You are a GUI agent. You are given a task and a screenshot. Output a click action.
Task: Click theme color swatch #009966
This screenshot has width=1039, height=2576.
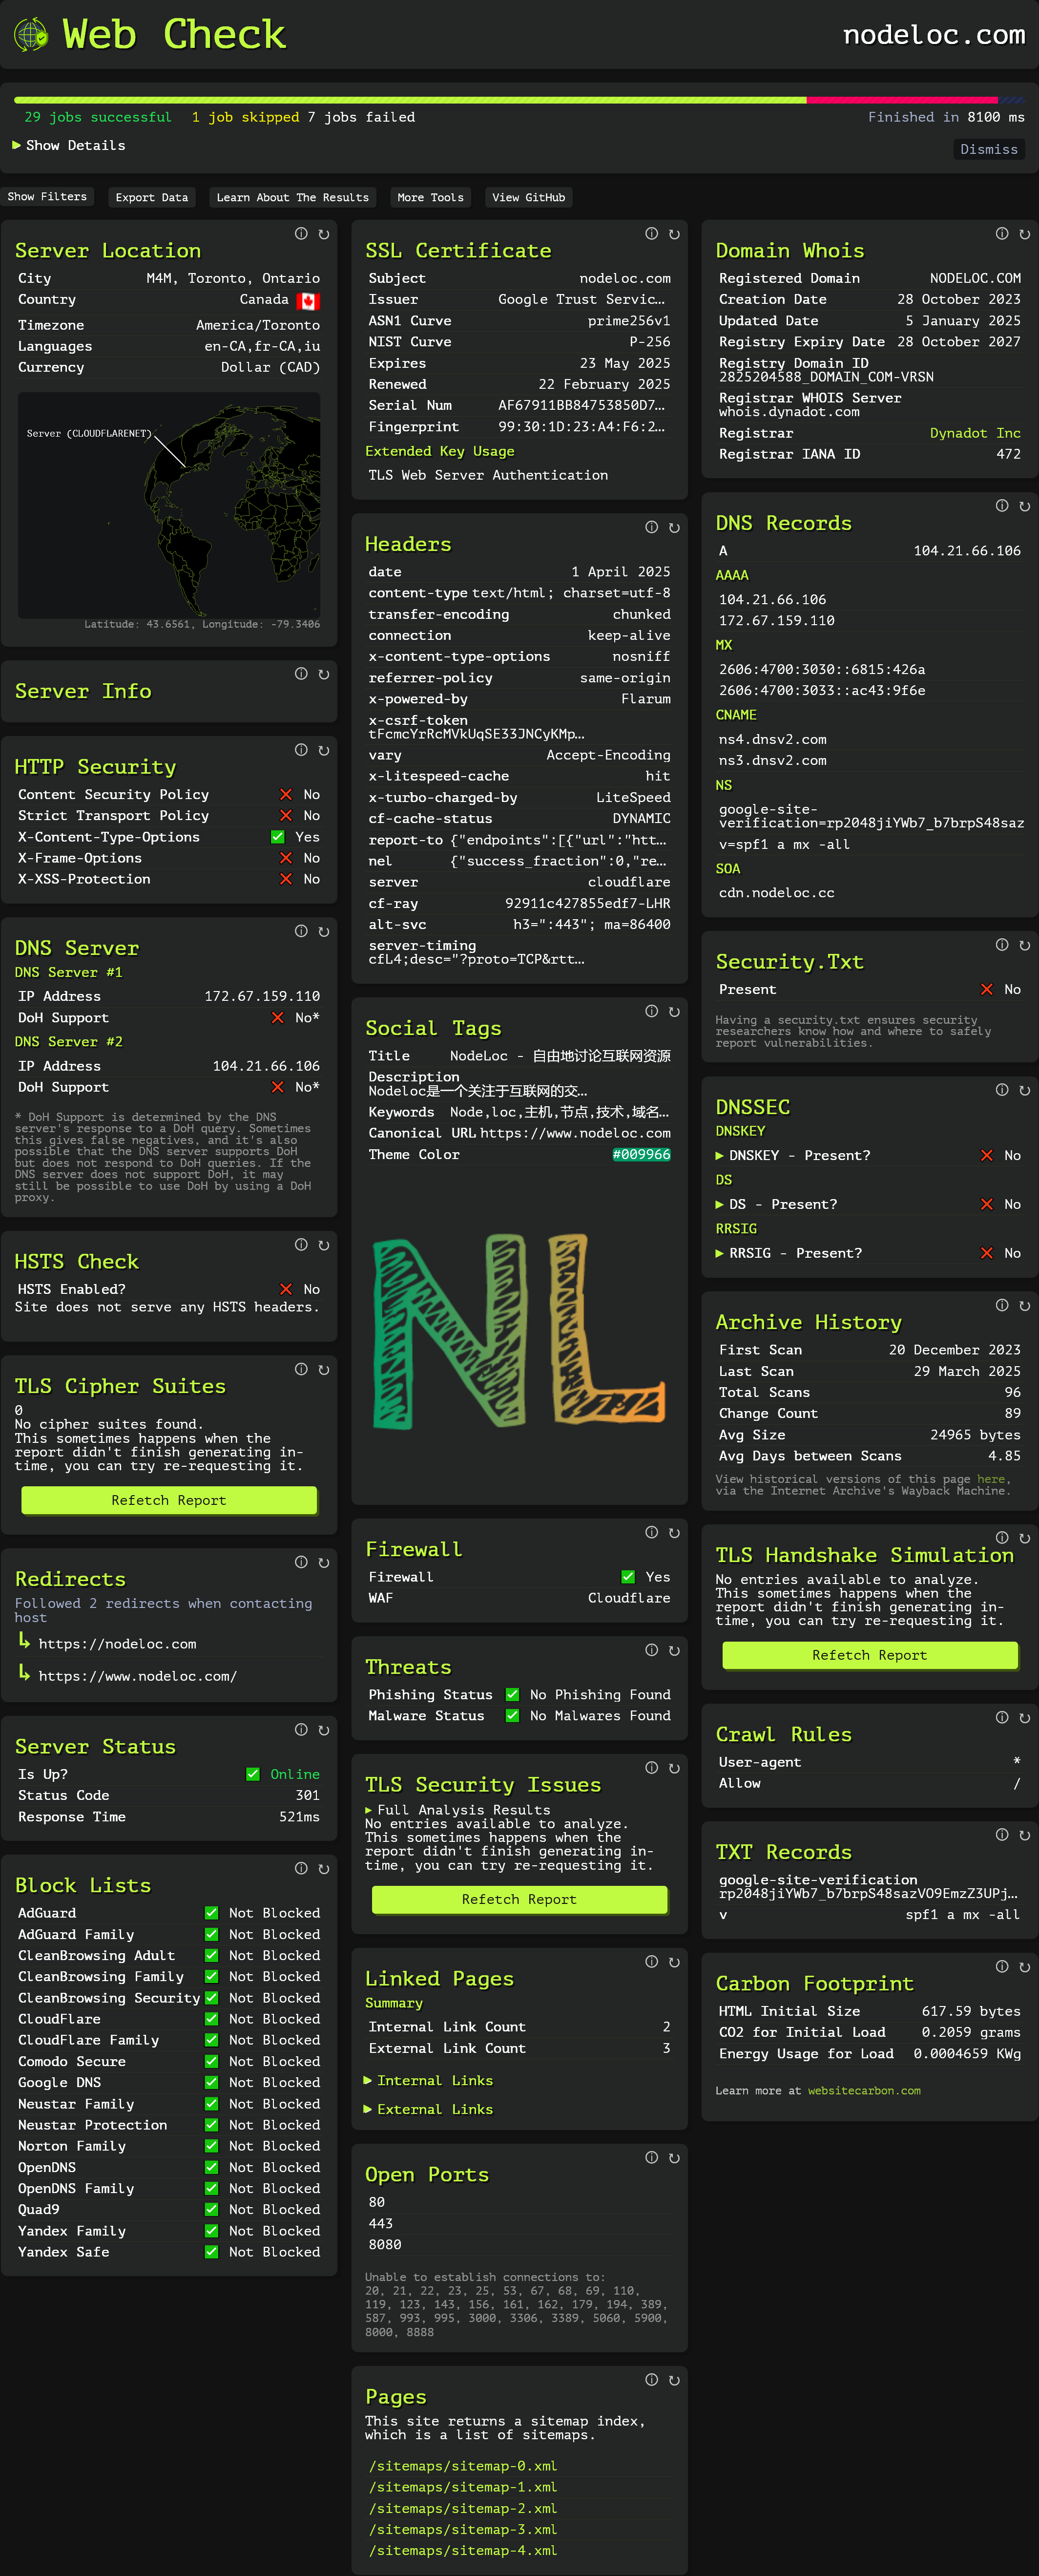tap(641, 1154)
